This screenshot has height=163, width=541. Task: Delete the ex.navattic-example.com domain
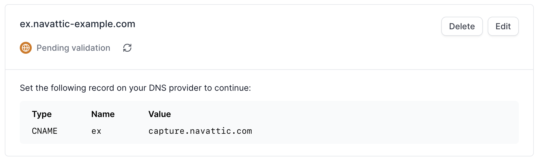pos(462,26)
